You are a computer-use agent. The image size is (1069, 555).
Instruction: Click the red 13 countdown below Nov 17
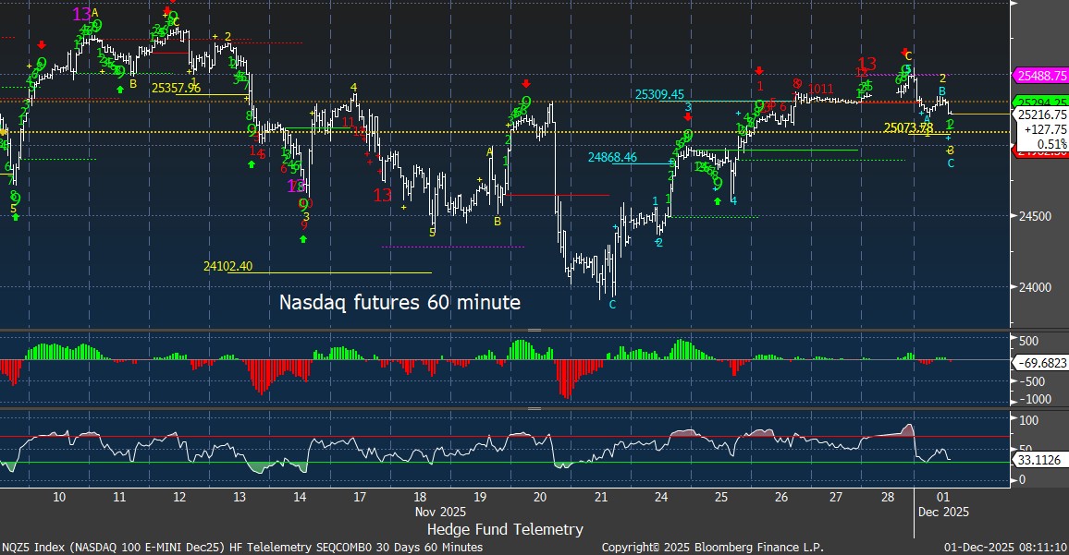click(383, 195)
